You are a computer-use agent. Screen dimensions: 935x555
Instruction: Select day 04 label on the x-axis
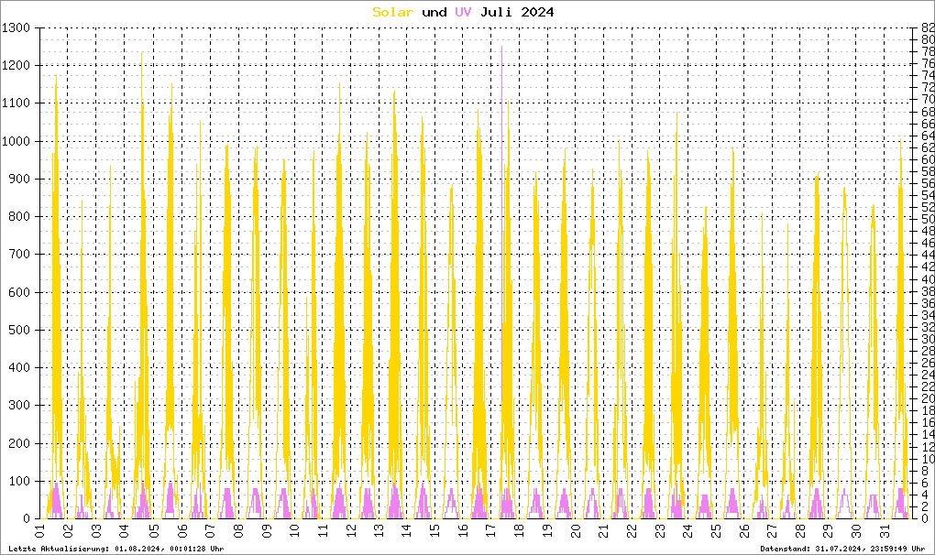coord(125,531)
